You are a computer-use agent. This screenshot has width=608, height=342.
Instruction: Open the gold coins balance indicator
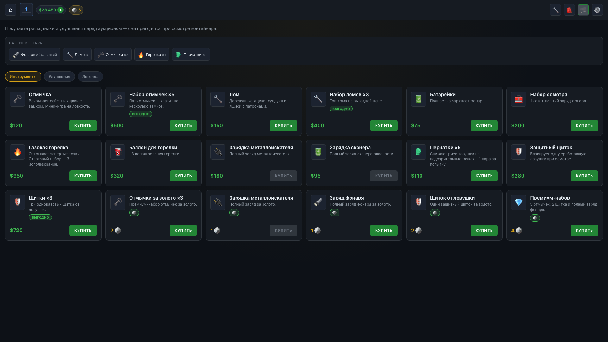pyautogui.click(x=76, y=10)
